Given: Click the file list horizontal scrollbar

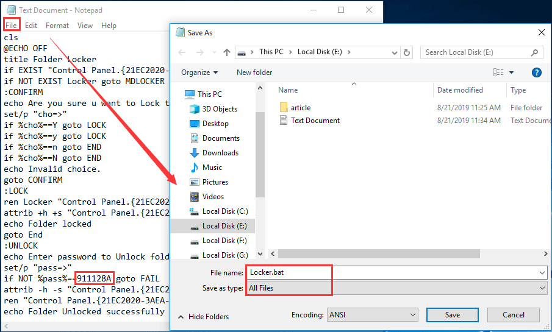Looking at the screenshot, I should pyautogui.click(x=379, y=253).
